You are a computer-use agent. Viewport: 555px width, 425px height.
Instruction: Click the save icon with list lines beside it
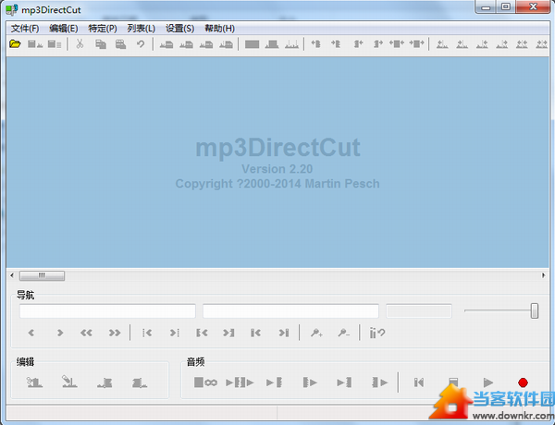55,43
